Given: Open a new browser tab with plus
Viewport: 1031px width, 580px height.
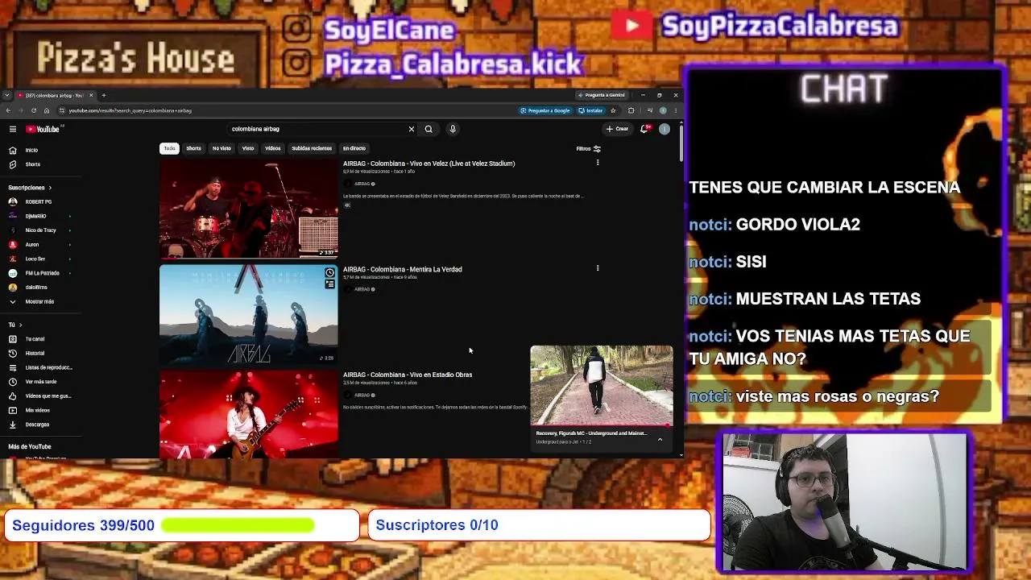Looking at the screenshot, I should pos(103,95).
